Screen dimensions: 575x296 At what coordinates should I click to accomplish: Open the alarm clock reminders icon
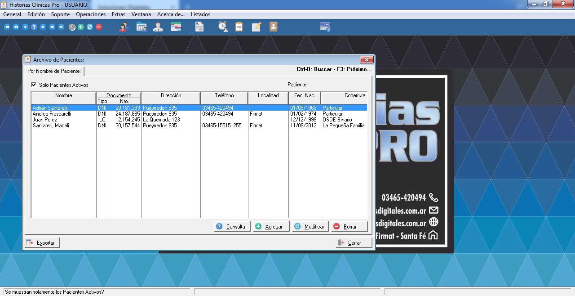(x=223, y=27)
